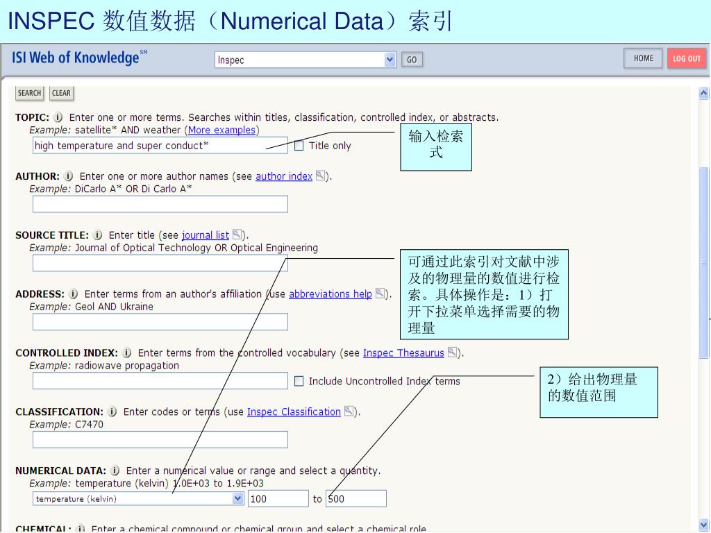This screenshot has height=533, width=711.
Task: Focus the ADDRESS input field
Action: pyautogui.click(x=160, y=322)
